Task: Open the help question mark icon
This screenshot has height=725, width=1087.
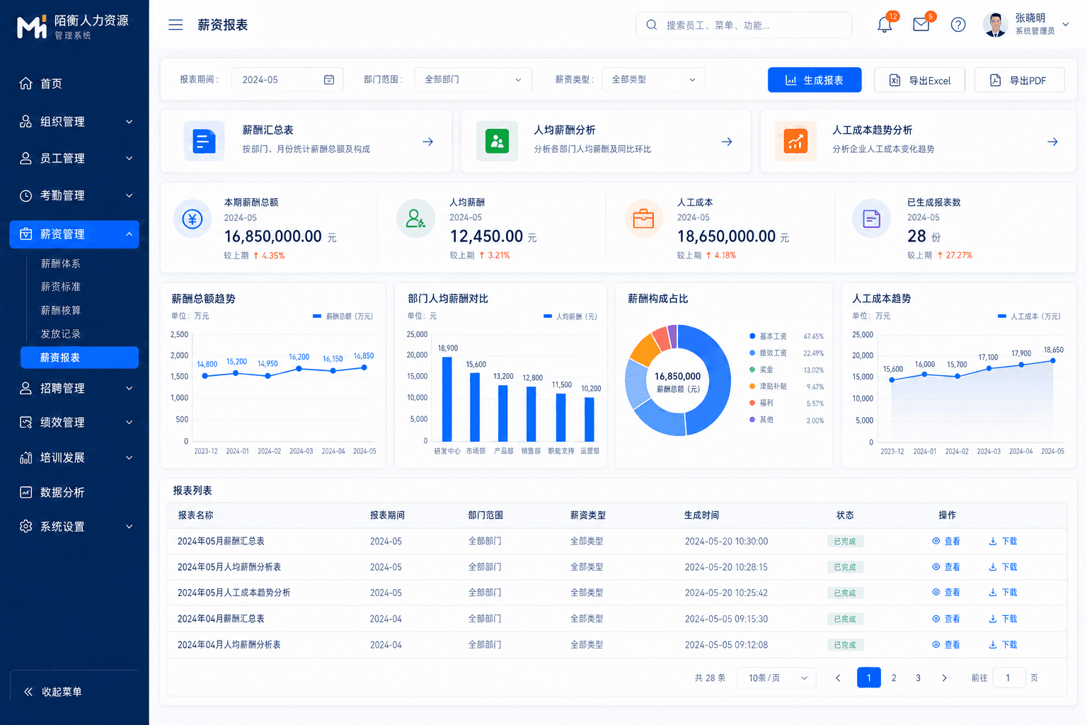Action: tap(958, 25)
